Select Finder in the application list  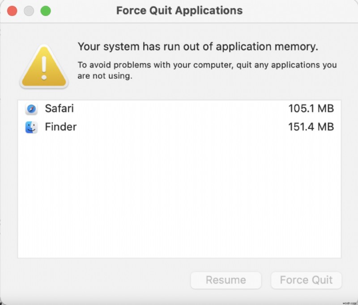[x=134, y=127]
